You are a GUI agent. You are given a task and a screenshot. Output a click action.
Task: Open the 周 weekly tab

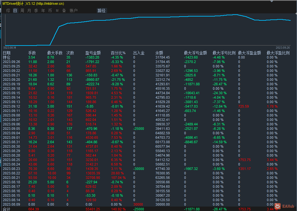click(x=22, y=11)
